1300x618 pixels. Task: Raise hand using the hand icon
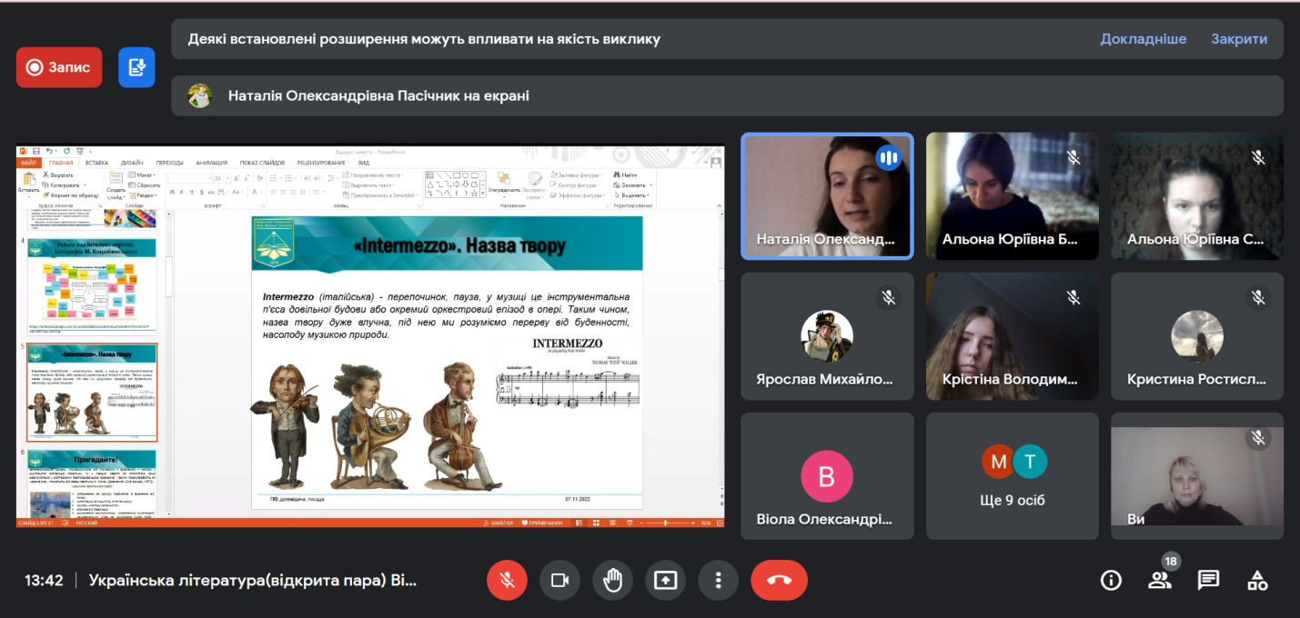coord(612,581)
